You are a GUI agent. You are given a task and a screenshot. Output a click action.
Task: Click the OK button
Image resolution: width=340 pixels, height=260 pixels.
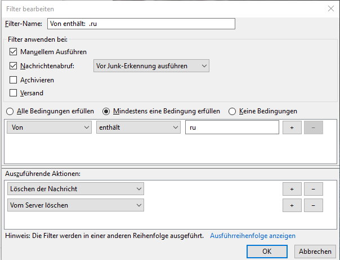[267, 251]
